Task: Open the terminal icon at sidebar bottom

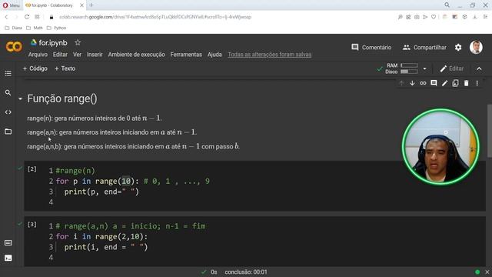Action: [x=8, y=258]
